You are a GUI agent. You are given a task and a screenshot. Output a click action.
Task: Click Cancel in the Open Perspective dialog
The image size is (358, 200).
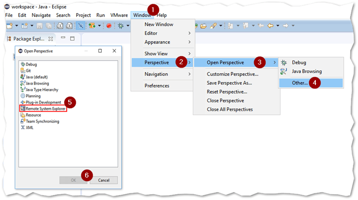(x=104, y=180)
